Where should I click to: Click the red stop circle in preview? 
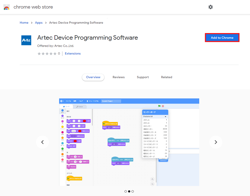pos(163,106)
